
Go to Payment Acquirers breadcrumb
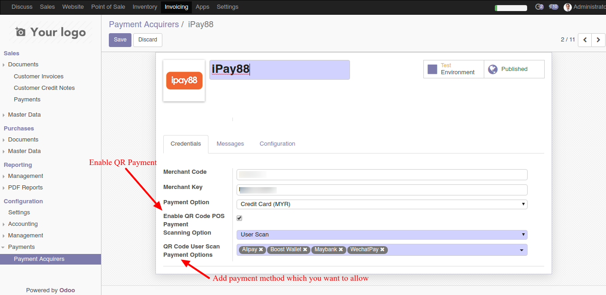pyautogui.click(x=144, y=24)
